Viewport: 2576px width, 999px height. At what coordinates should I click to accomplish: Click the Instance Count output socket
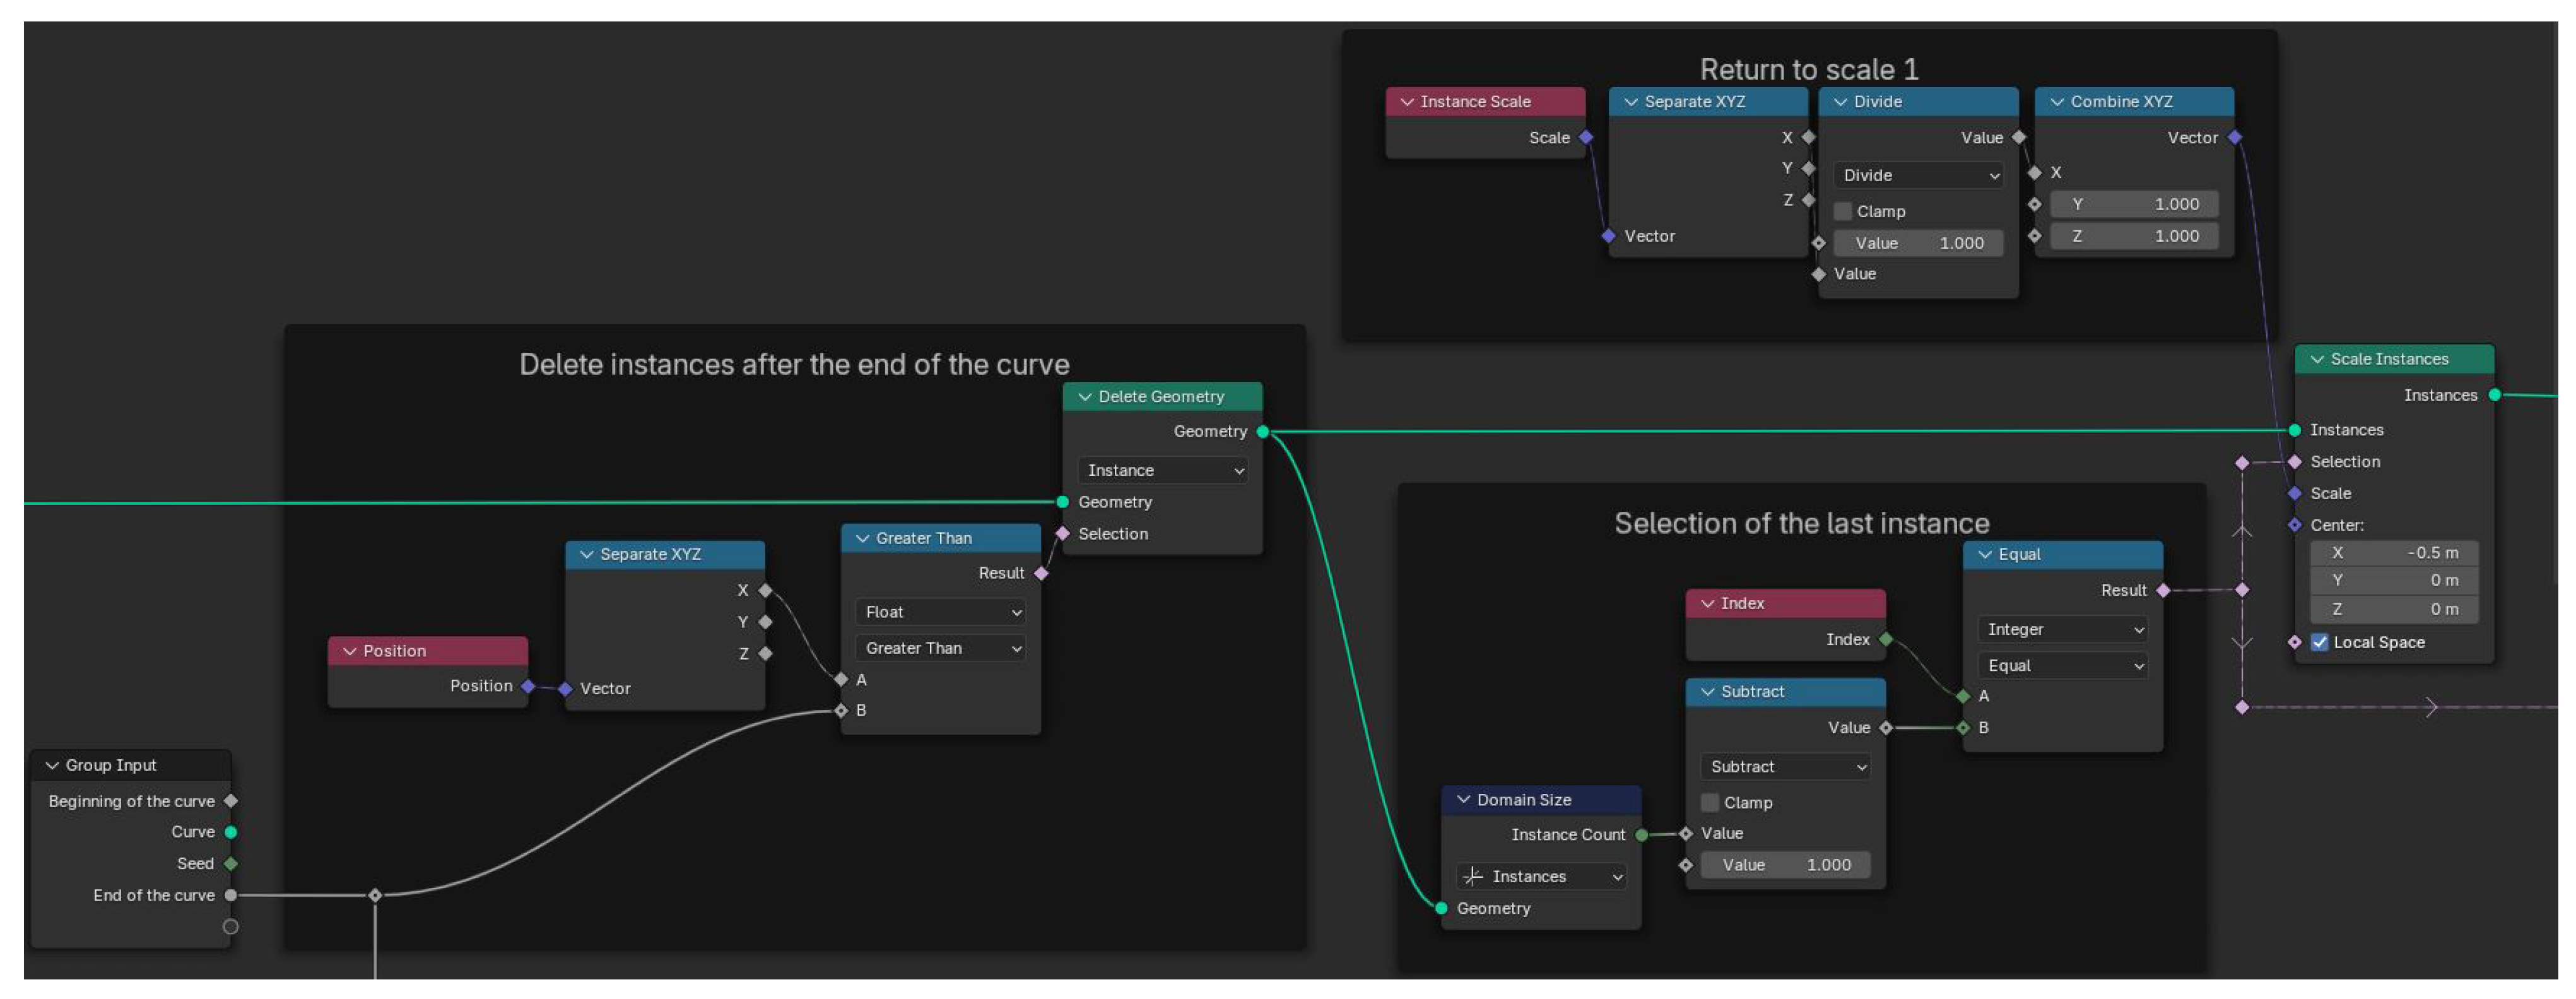[x=1642, y=835]
